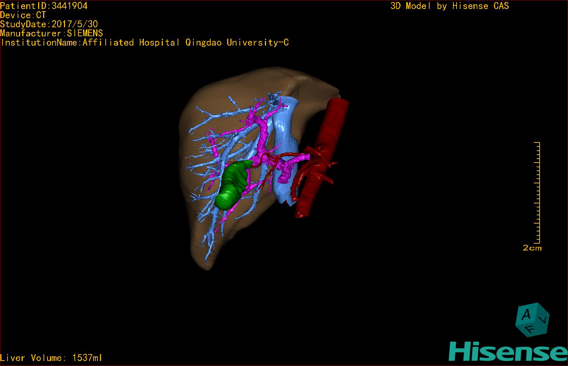Click the Liver Volume 1537ml readout
Viewport: 568px width, 366px height.
click(x=51, y=358)
